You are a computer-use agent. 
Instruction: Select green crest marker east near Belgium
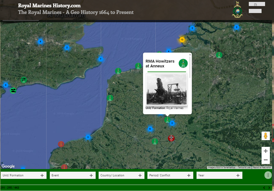click(x=219, y=55)
